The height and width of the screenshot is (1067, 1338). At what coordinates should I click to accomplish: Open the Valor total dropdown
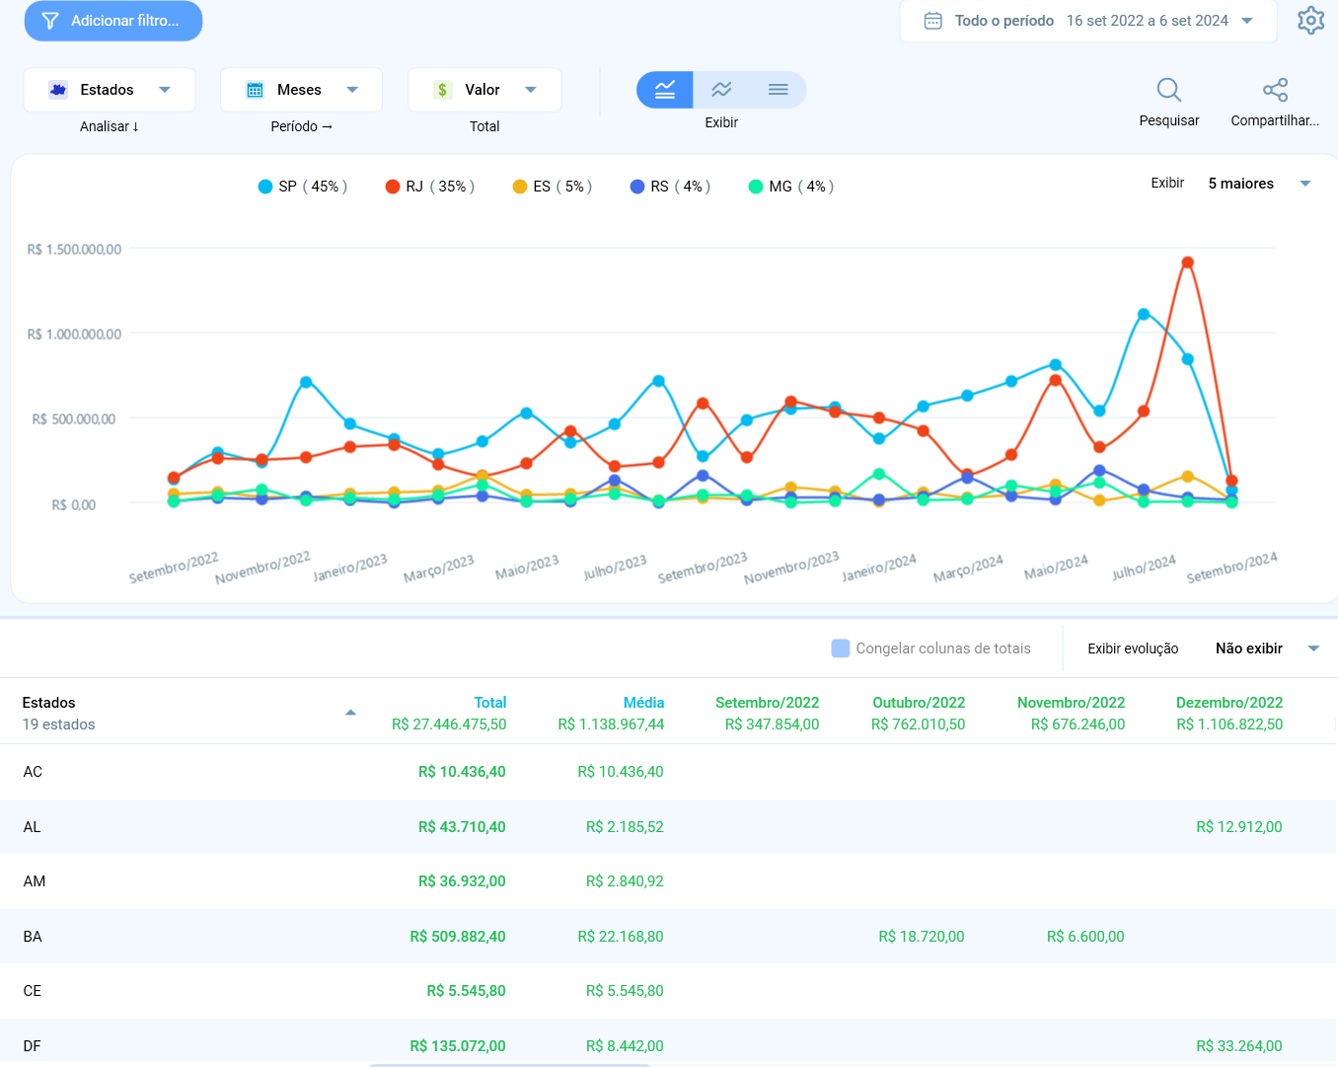click(x=484, y=90)
